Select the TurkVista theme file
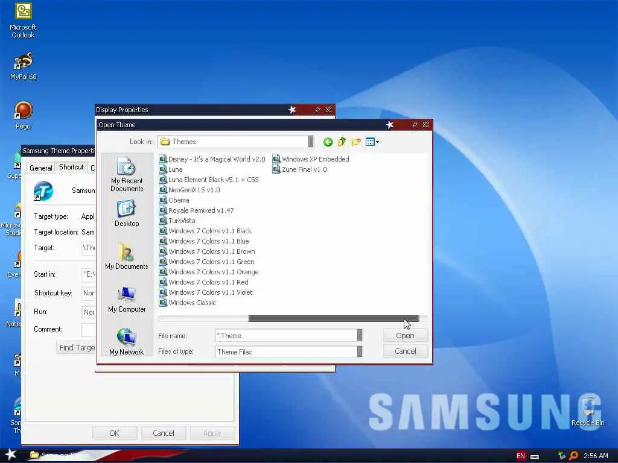This screenshot has width=618, height=463. [177, 221]
